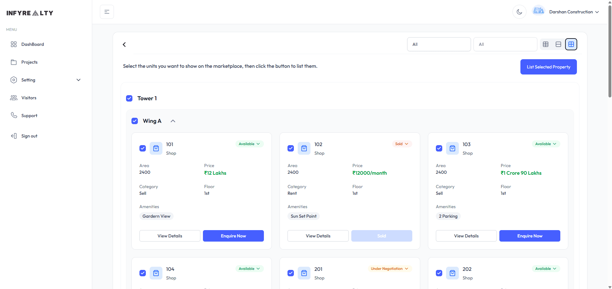Click the INFYREALTY logo

coord(30,13)
